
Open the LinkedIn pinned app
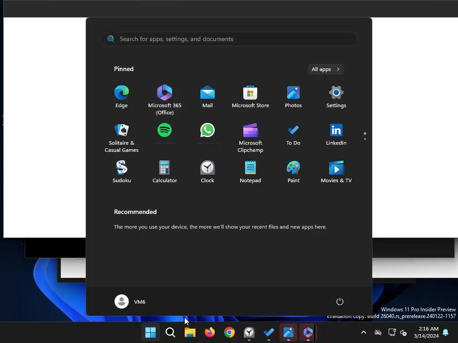point(336,134)
